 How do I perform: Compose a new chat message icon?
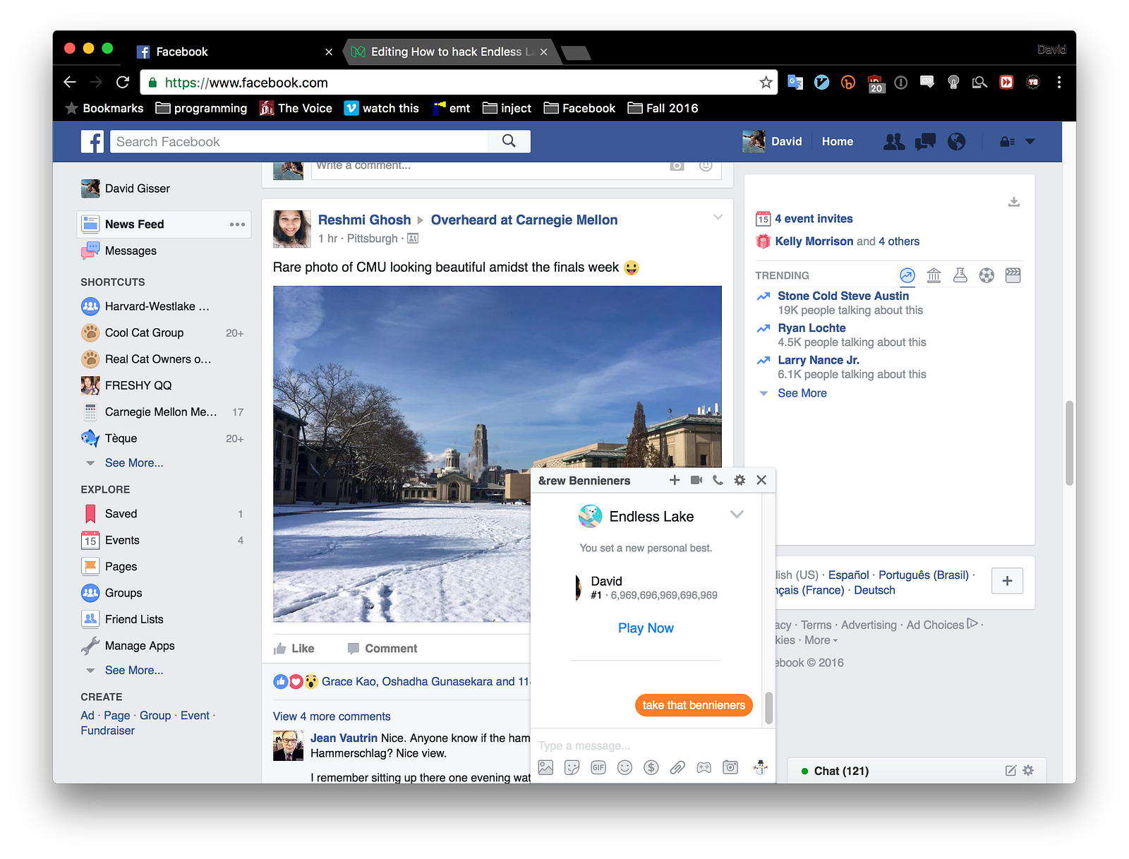coord(1010,771)
